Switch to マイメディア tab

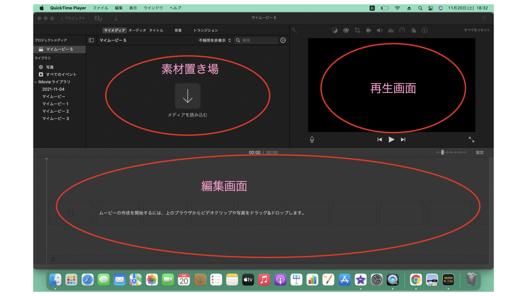115,30
